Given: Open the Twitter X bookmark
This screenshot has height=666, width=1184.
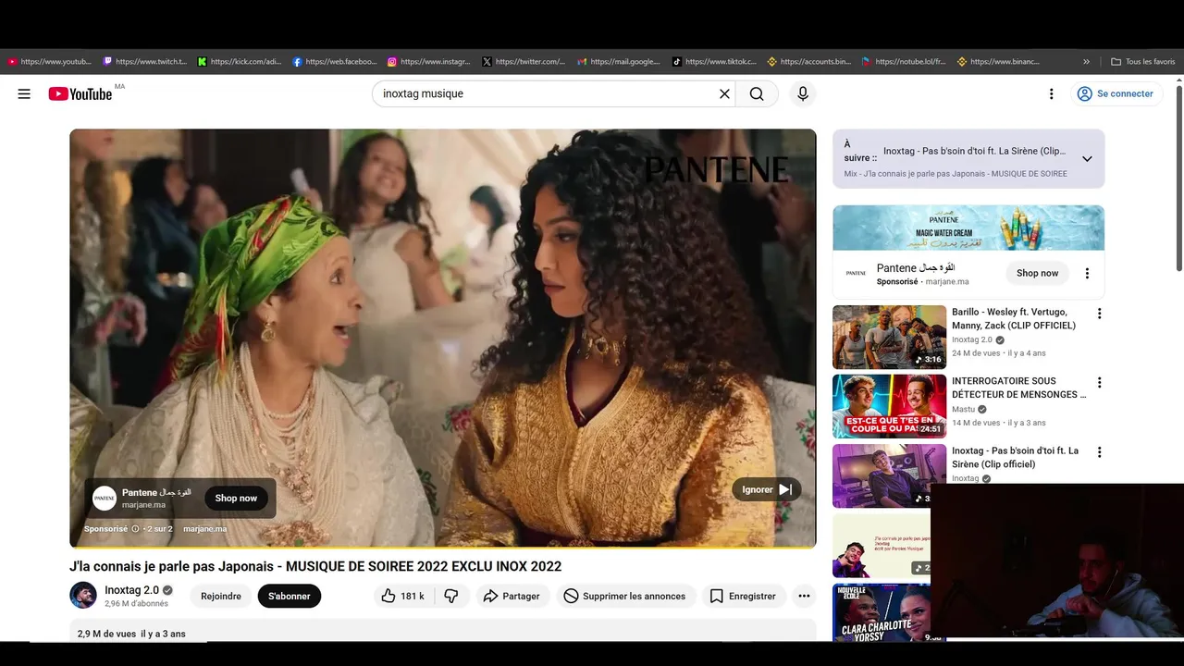Looking at the screenshot, I should [x=524, y=62].
